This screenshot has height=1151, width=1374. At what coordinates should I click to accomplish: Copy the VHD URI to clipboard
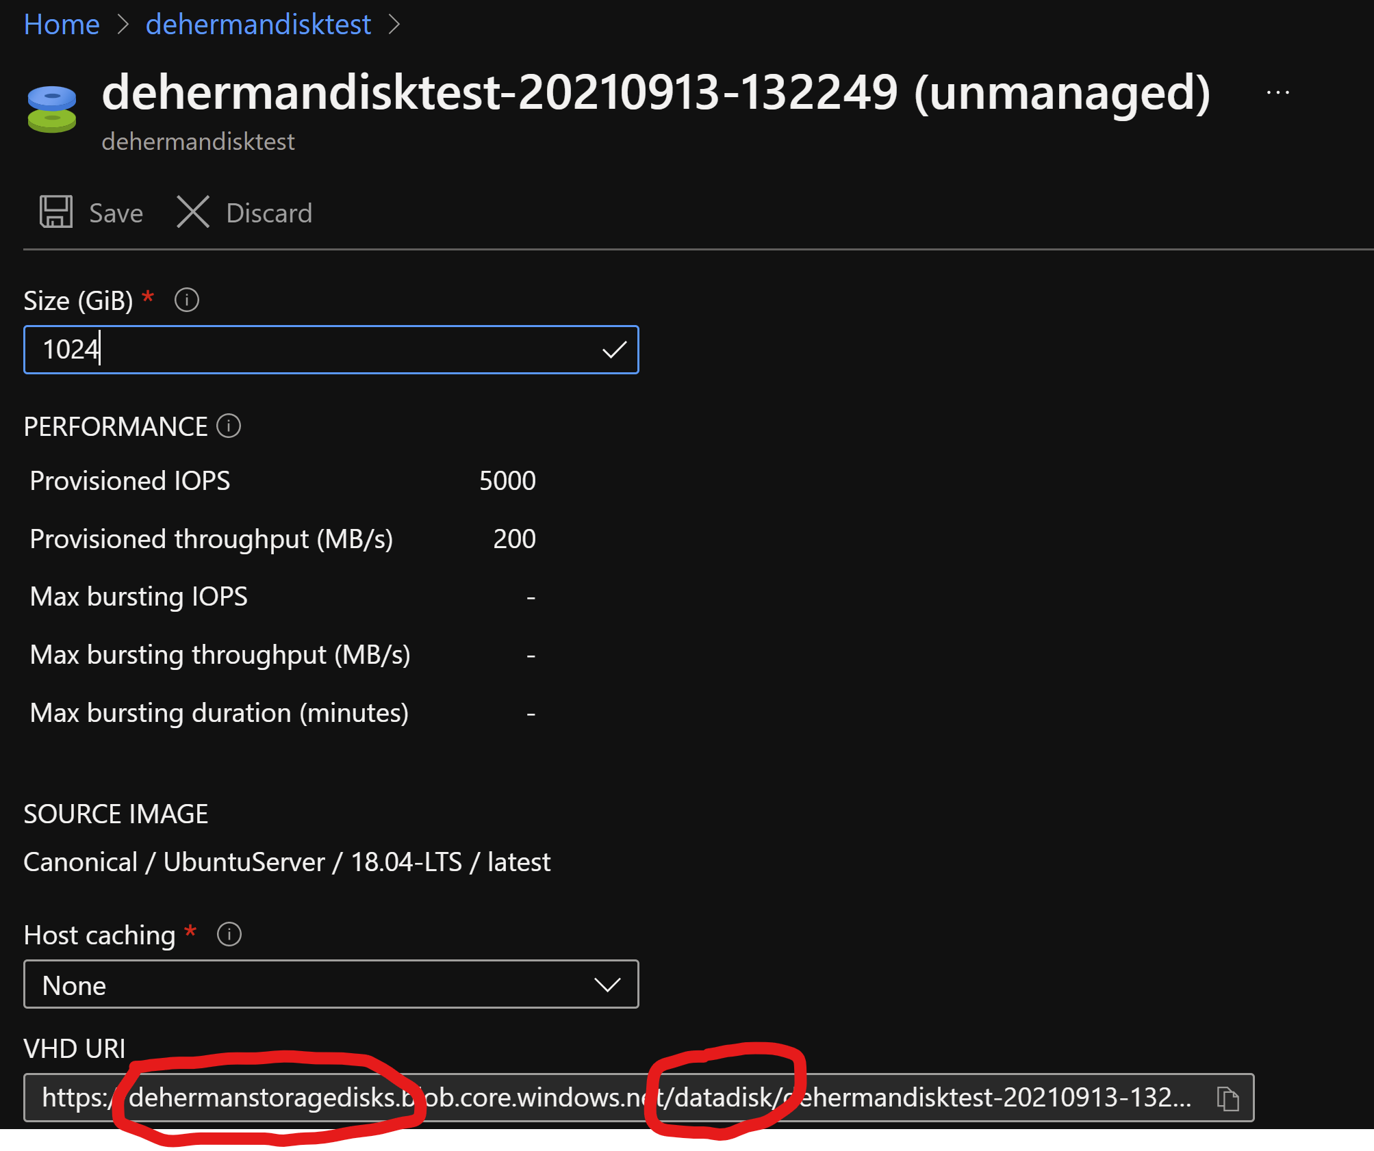click(x=1227, y=1098)
